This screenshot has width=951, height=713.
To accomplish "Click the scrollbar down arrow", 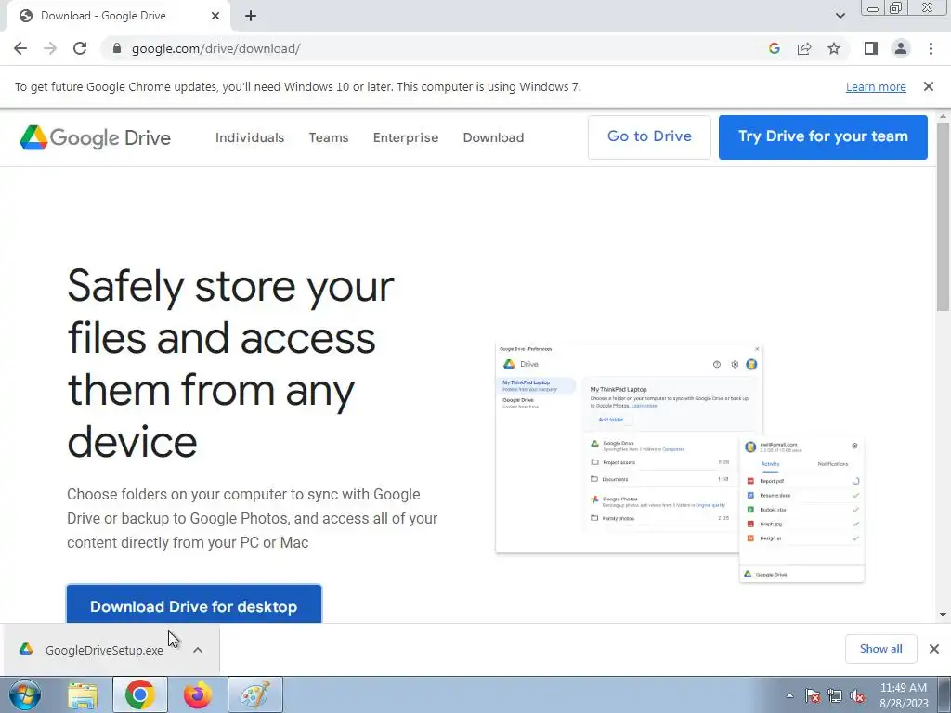I will pos(944,615).
